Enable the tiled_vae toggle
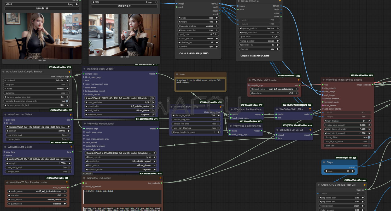Image resolution: width=391 pixels, height=211 pixels. coord(369,146)
